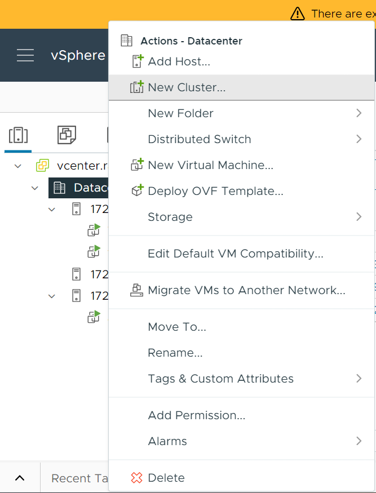Select the first host icon under Datacenter
This screenshot has width=376, height=493.
[77, 209]
